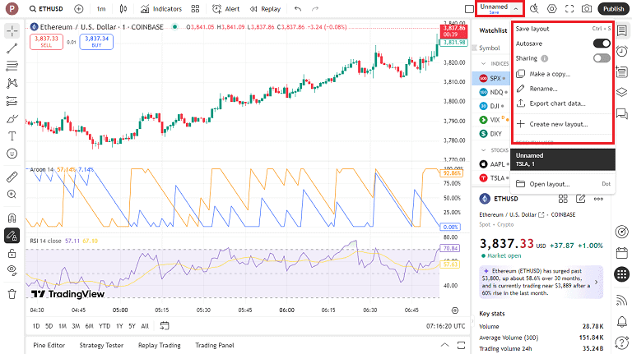Screen dimensions: 632x354
Task: Open quick search icon in toolbar
Action: 534,9
